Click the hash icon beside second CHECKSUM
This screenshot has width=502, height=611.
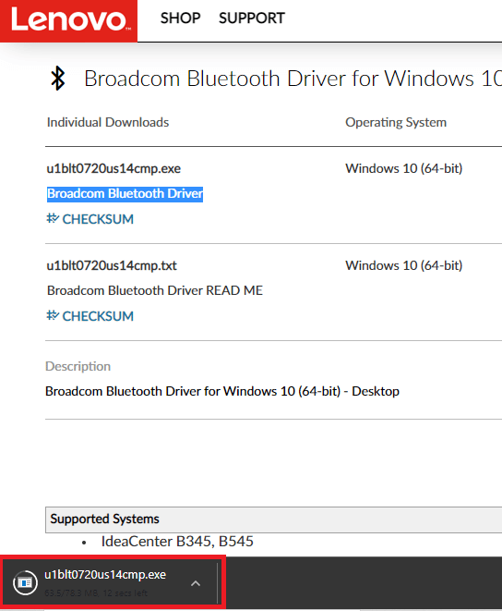[53, 315]
